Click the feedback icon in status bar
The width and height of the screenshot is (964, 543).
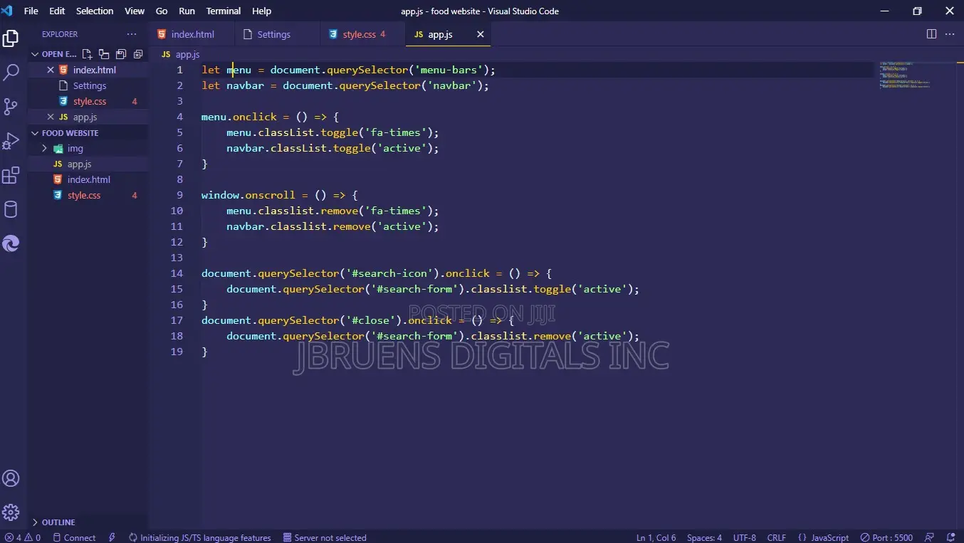pos(929,537)
